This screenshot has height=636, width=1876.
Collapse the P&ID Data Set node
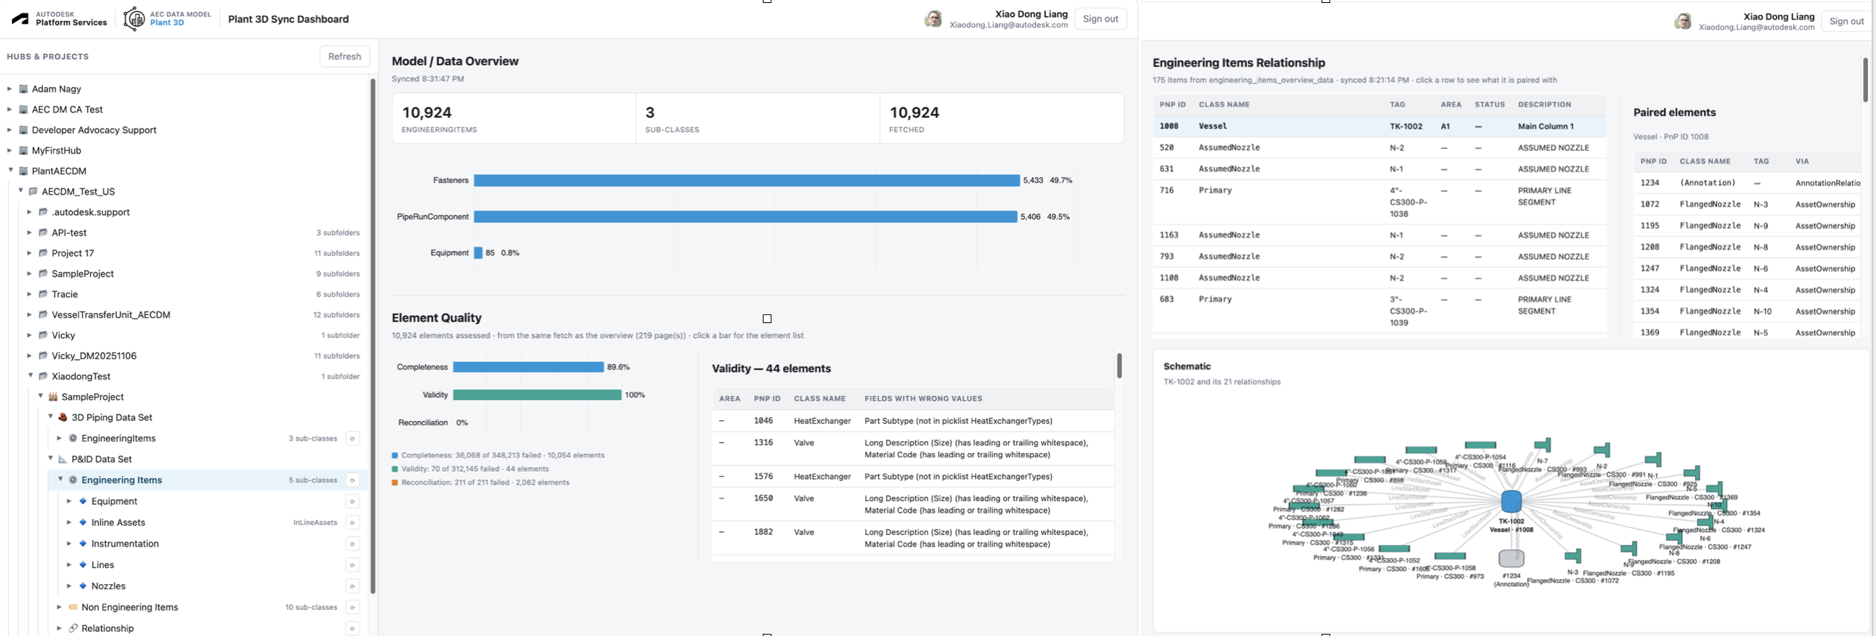[50, 459]
